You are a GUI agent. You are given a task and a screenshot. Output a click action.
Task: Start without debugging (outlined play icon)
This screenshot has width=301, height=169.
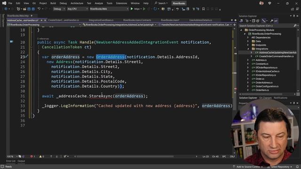click(144, 9)
